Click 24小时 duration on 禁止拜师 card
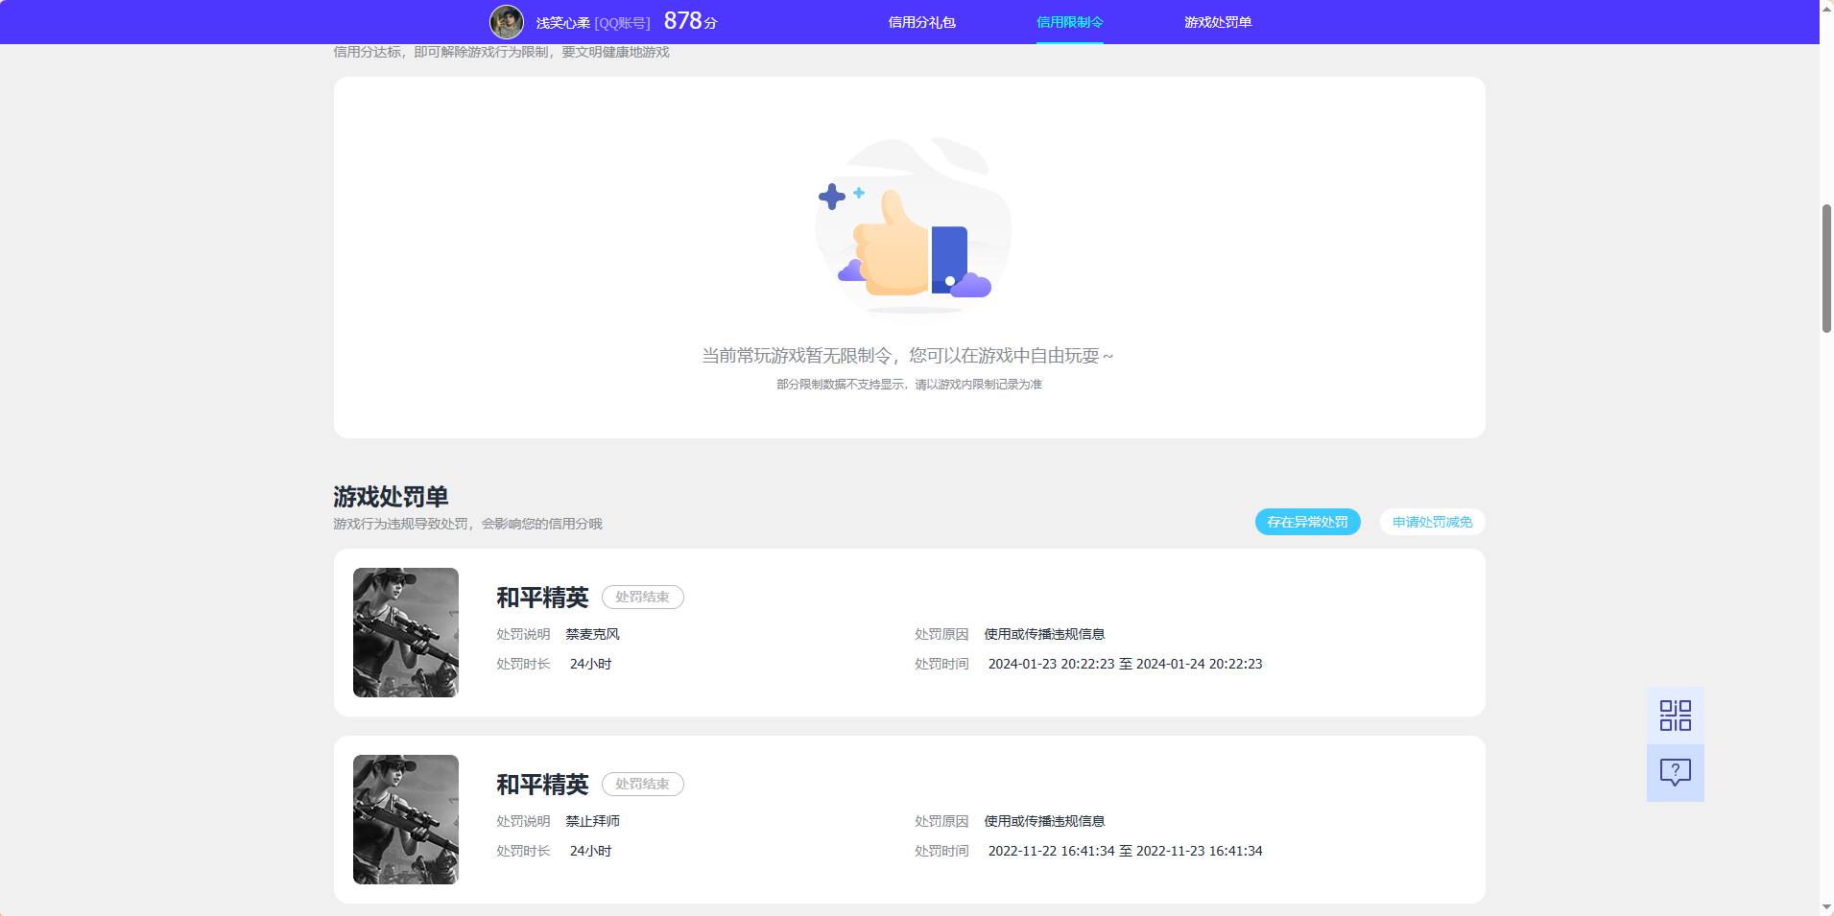Screen dimensions: 1834x916 click(591, 851)
